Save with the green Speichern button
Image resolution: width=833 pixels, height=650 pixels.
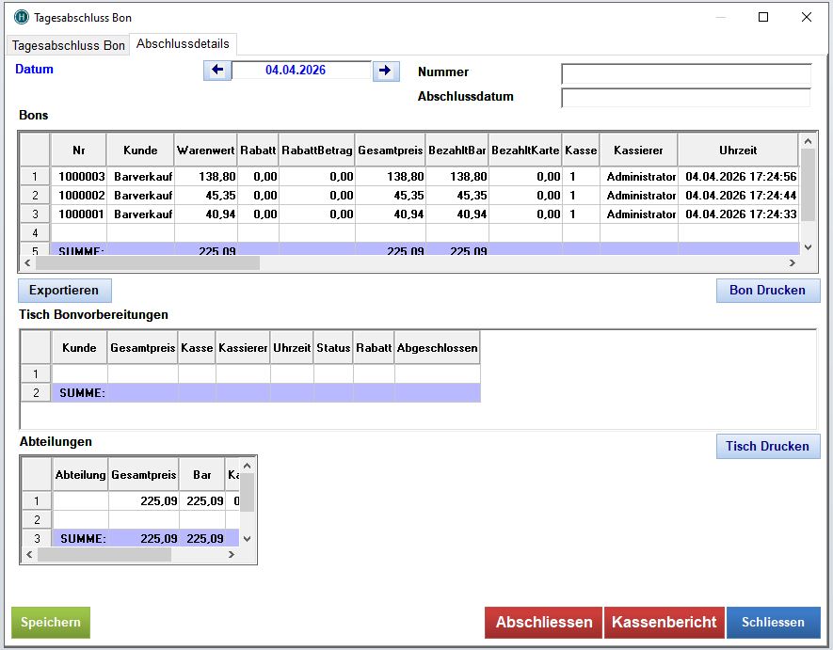(x=51, y=622)
